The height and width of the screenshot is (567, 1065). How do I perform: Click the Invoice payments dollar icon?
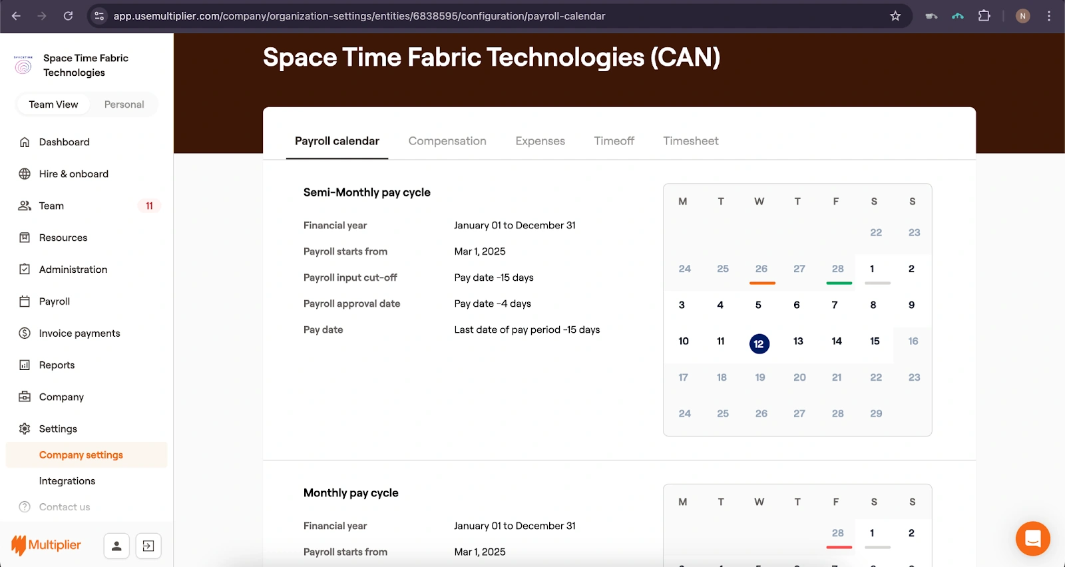point(25,333)
